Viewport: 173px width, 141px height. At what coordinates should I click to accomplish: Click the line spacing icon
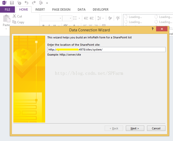pyautogui.click(x=99, y=18)
